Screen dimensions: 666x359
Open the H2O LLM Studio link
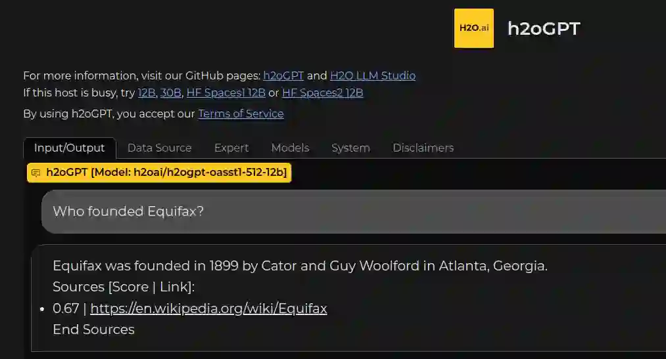[x=372, y=75]
